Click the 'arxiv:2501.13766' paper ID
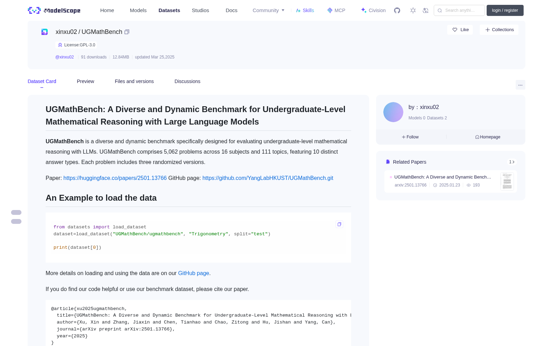 411,185
